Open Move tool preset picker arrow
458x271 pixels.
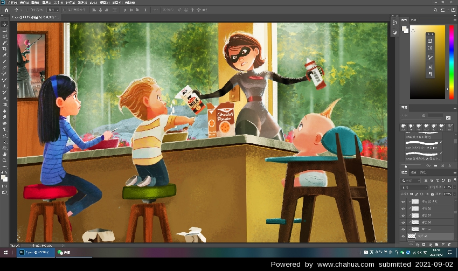coord(21,10)
